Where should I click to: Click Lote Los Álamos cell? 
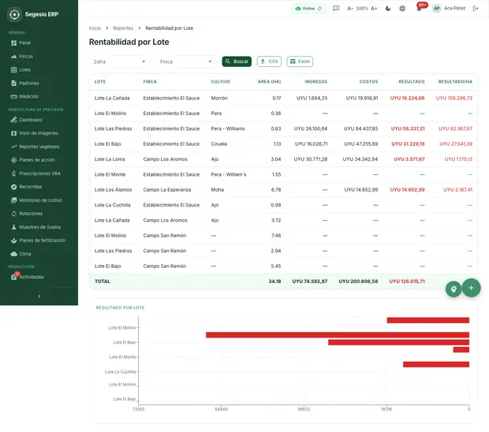click(113, 190)
